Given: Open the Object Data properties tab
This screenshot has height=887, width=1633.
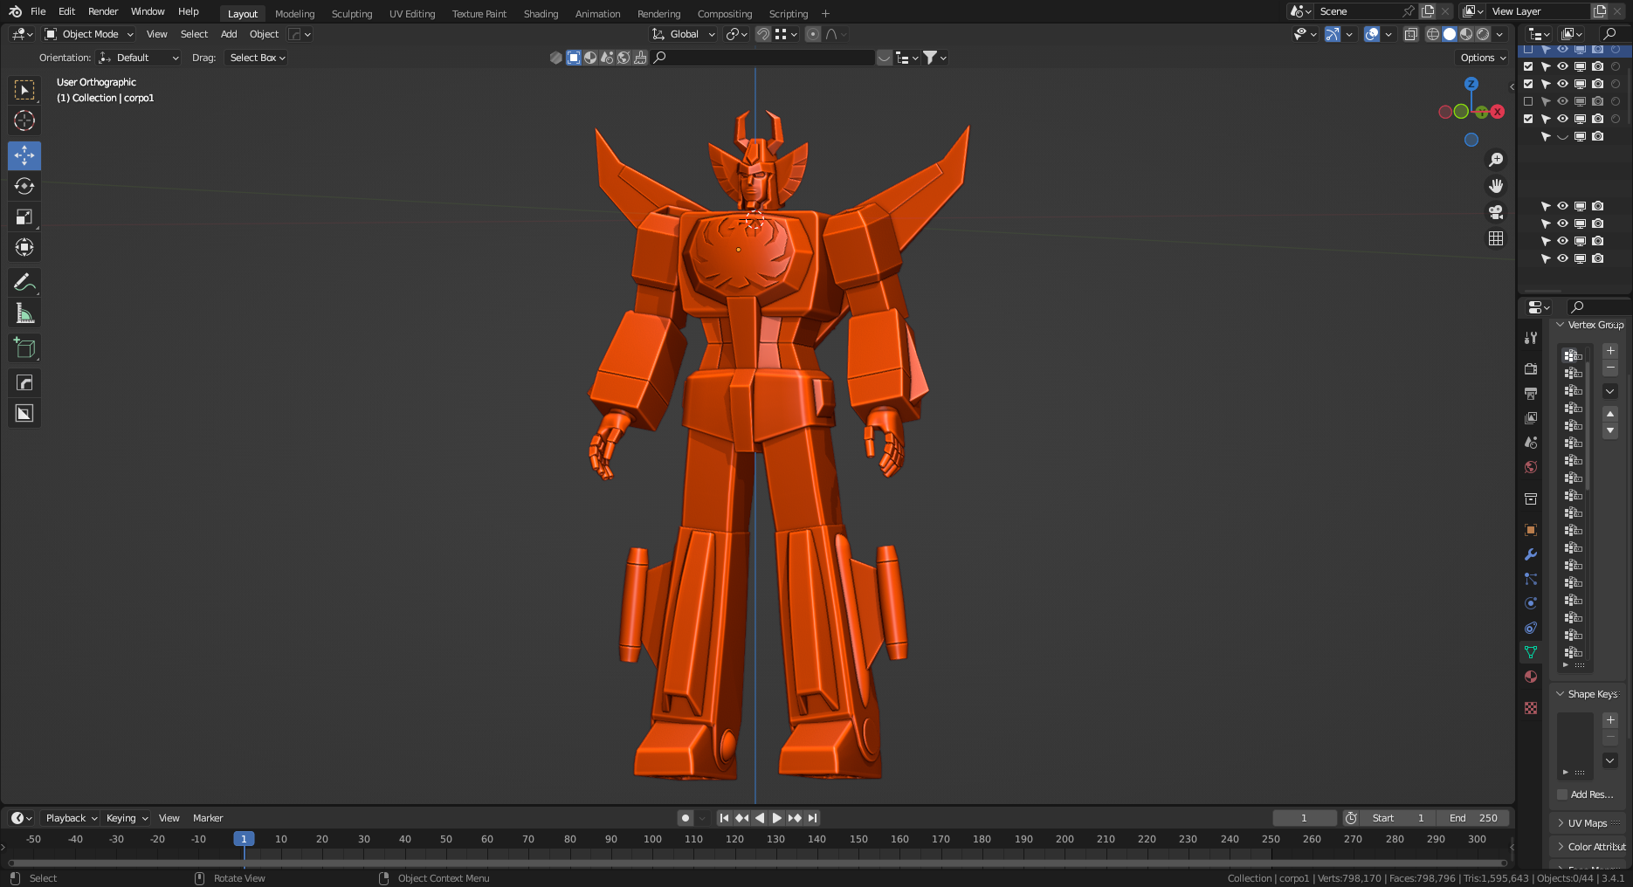Looking at the screenshot, I should click(x=1531, y=652).
